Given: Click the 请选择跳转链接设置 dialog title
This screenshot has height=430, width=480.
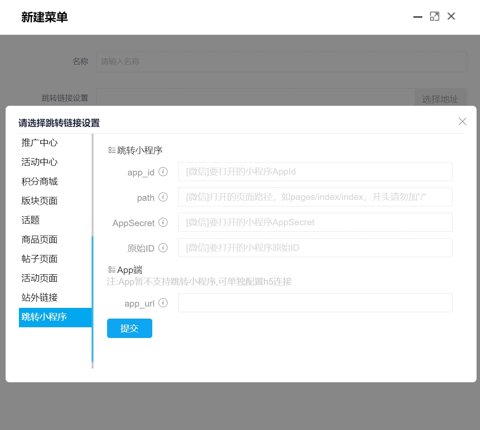Looking at the screenshot, I should point(59,123).
